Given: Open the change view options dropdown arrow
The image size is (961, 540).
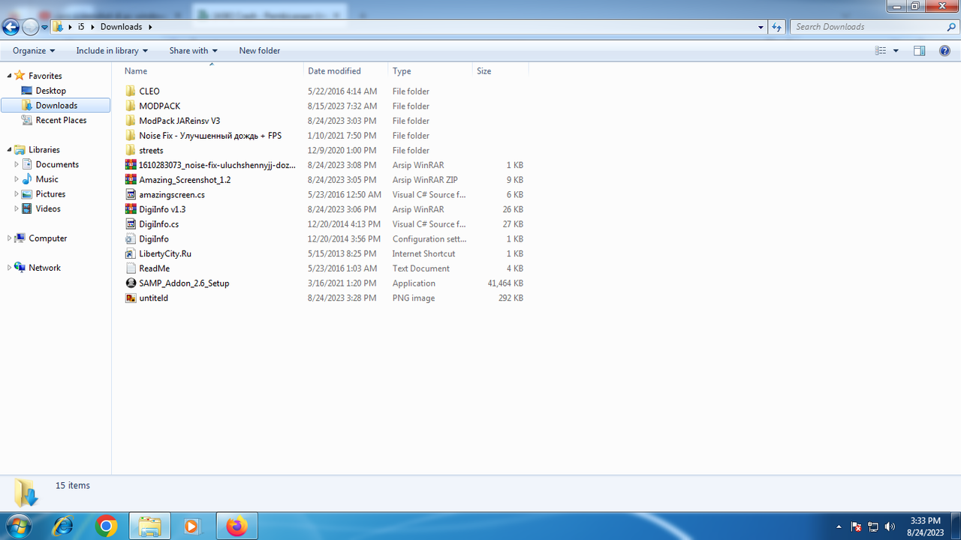Looking at the screenshot, I should coord(896,51).
